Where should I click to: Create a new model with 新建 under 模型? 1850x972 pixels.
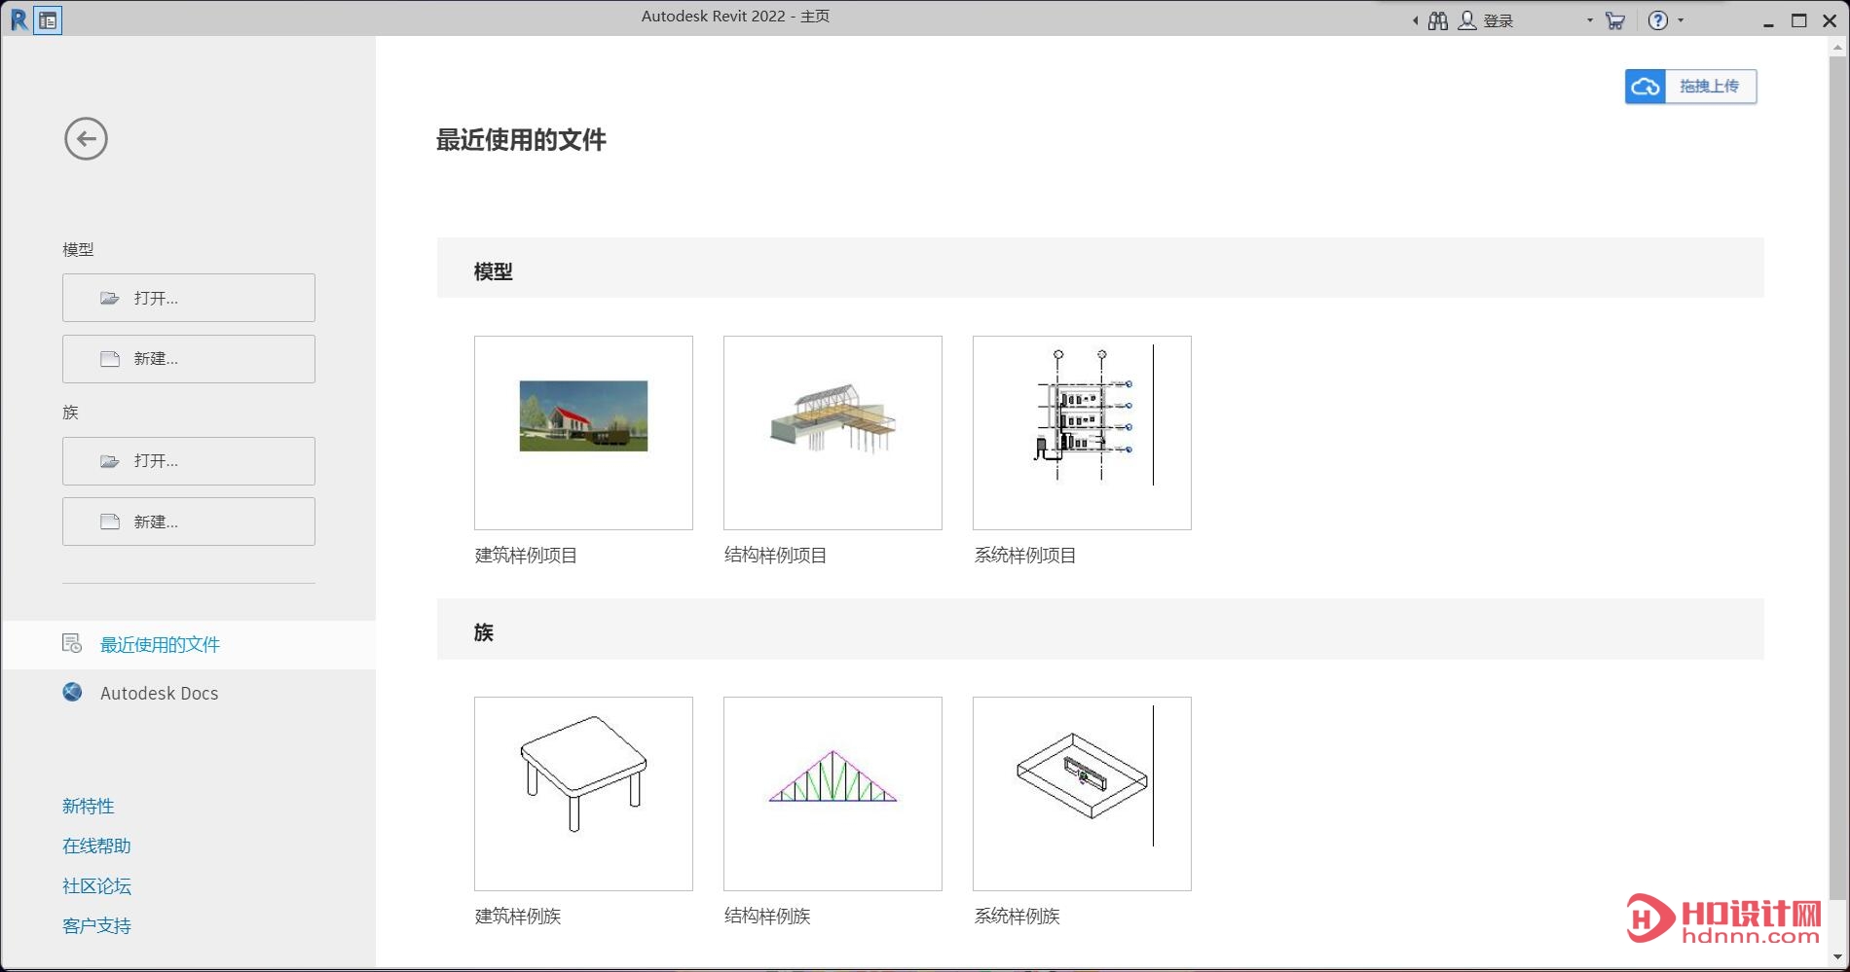click(189, 359)
